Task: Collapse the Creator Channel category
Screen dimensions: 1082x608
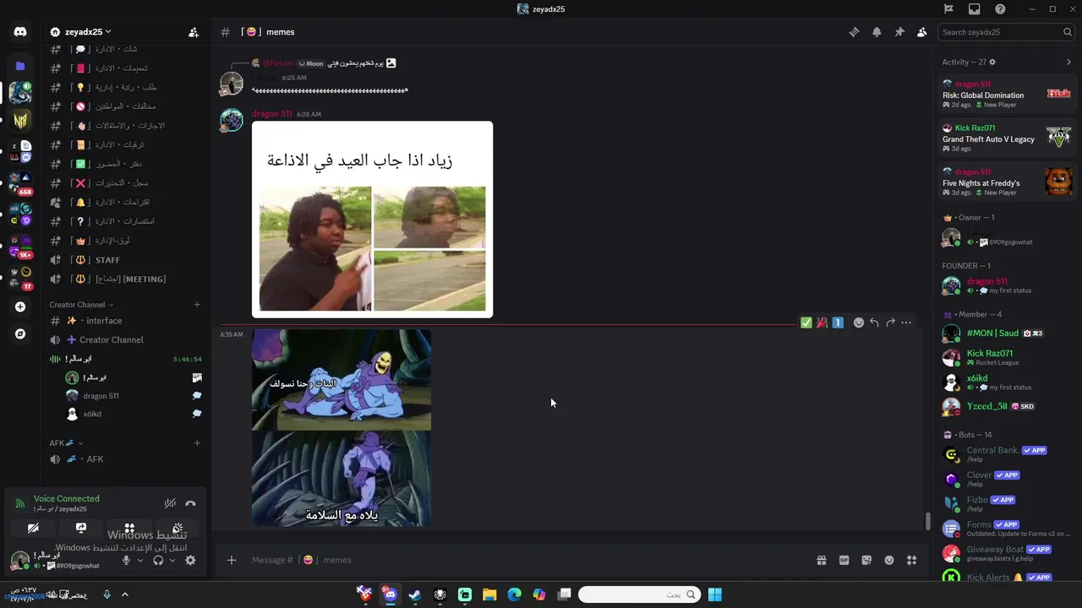Action: tap(80, 305)
